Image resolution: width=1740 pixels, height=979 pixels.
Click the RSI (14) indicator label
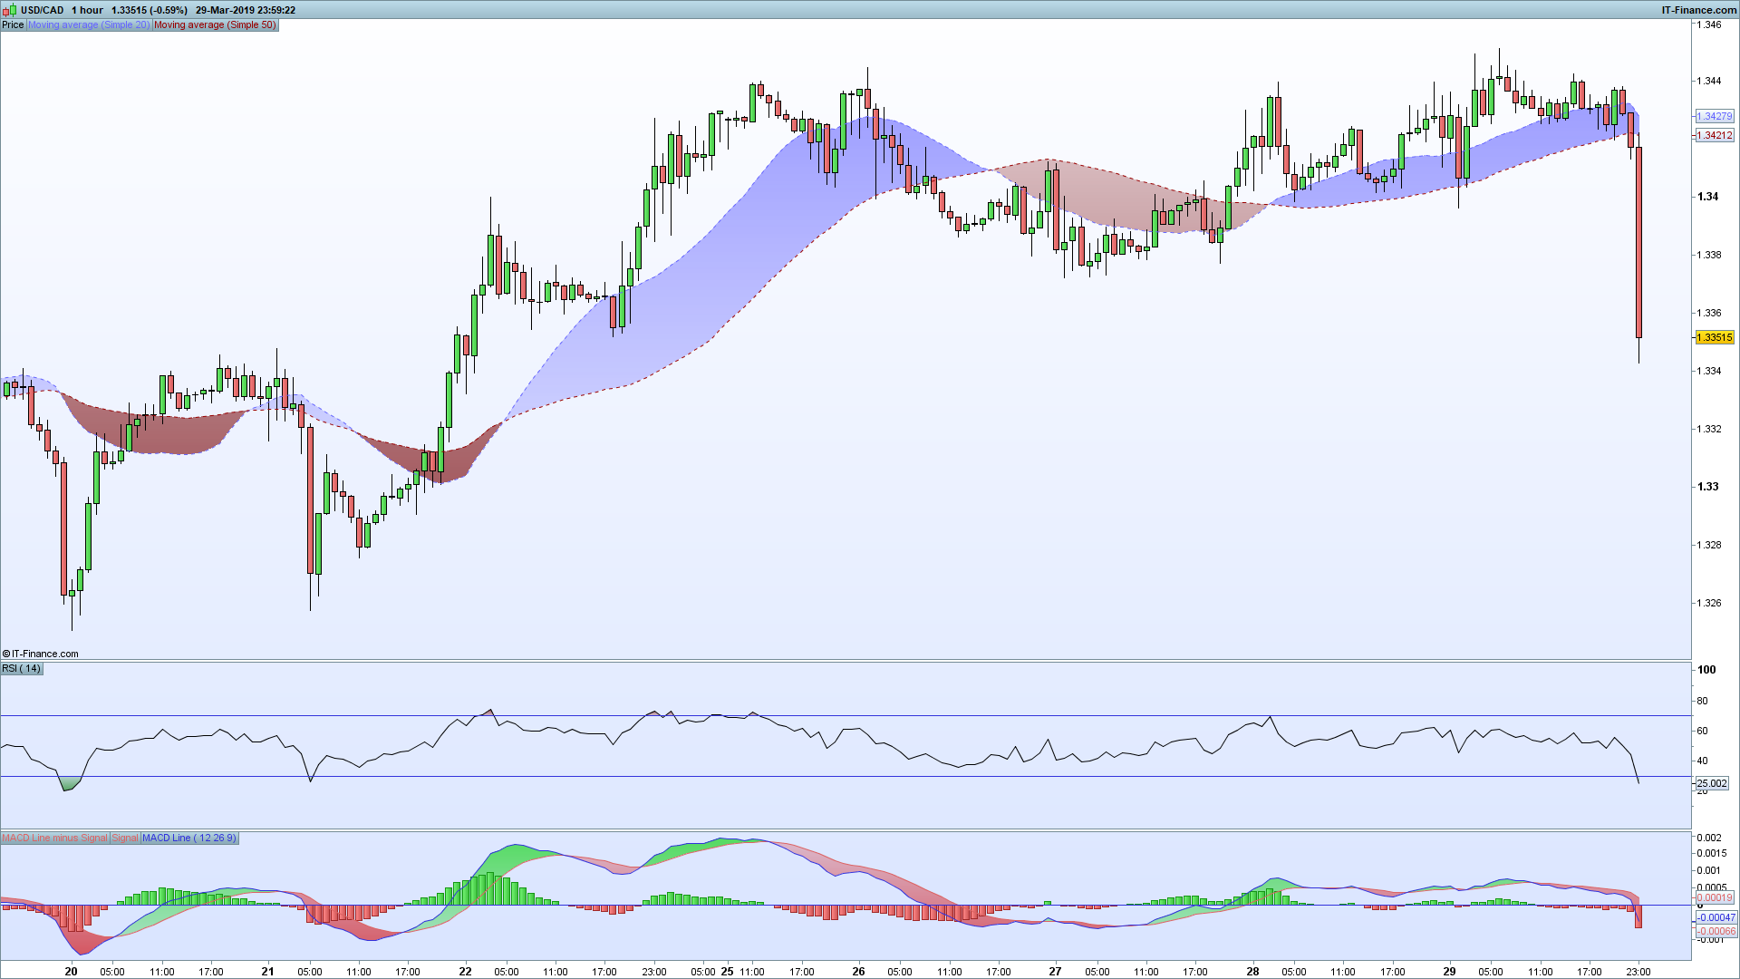coord(21,669)
